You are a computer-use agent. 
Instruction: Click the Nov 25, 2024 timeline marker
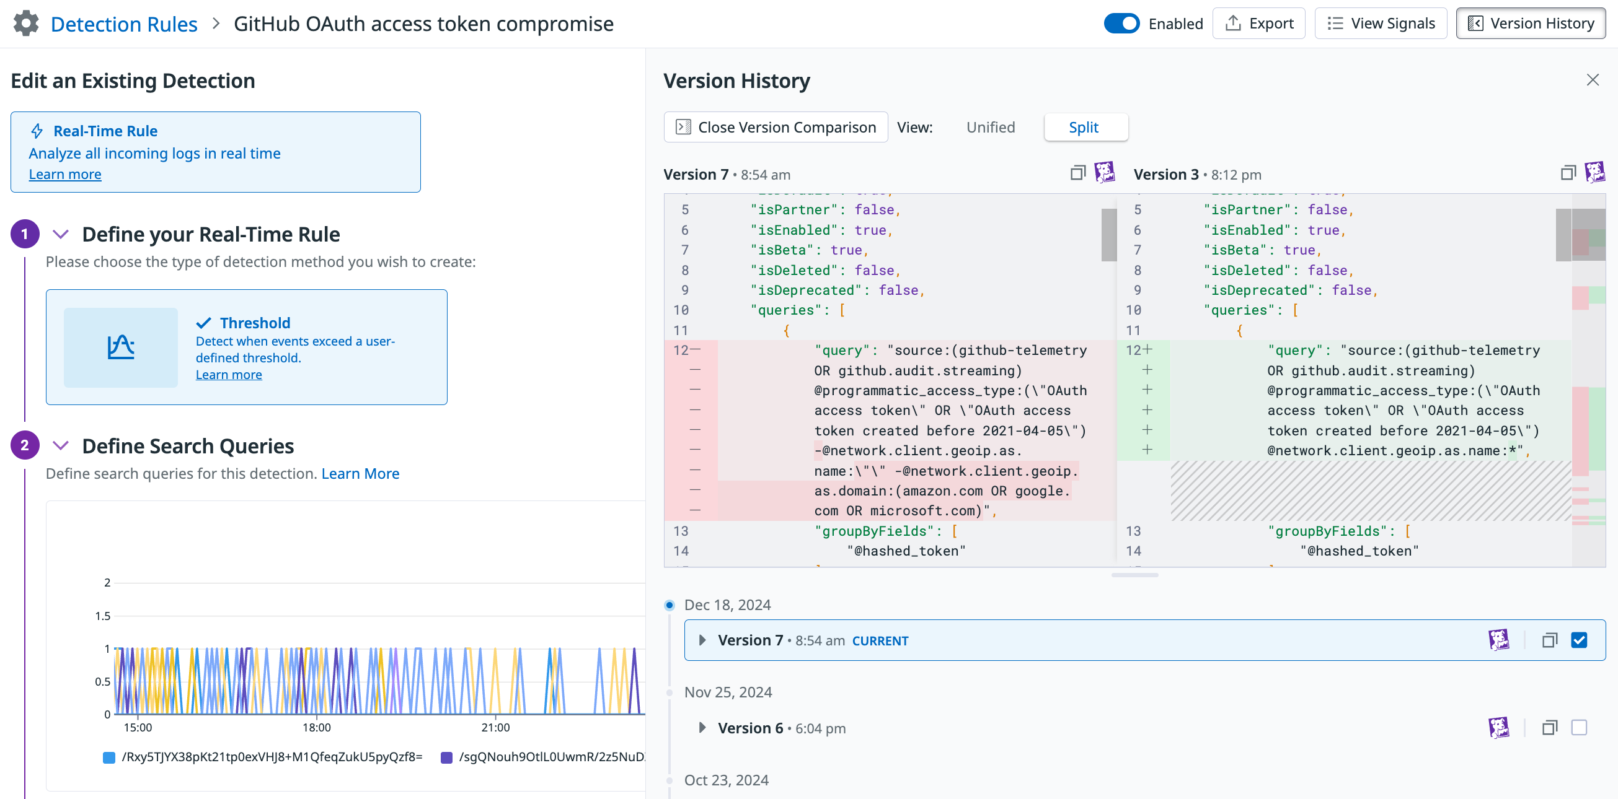pyautogui.click(x=670, y=693)
